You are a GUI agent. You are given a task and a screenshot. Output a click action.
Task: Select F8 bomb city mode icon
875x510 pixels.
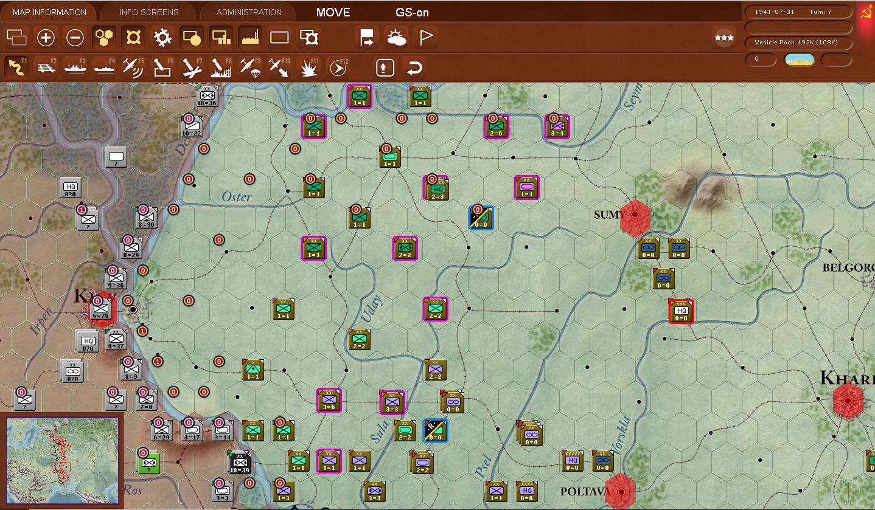tap(221, 67)
